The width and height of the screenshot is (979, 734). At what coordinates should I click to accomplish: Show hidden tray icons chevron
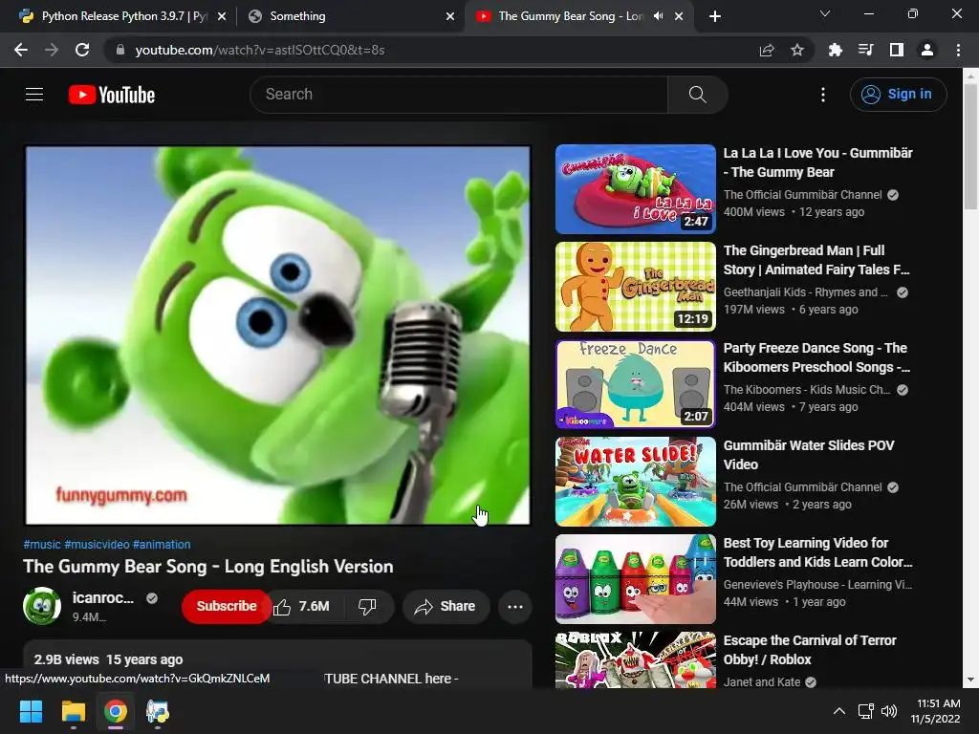click(x=839, y=711)
